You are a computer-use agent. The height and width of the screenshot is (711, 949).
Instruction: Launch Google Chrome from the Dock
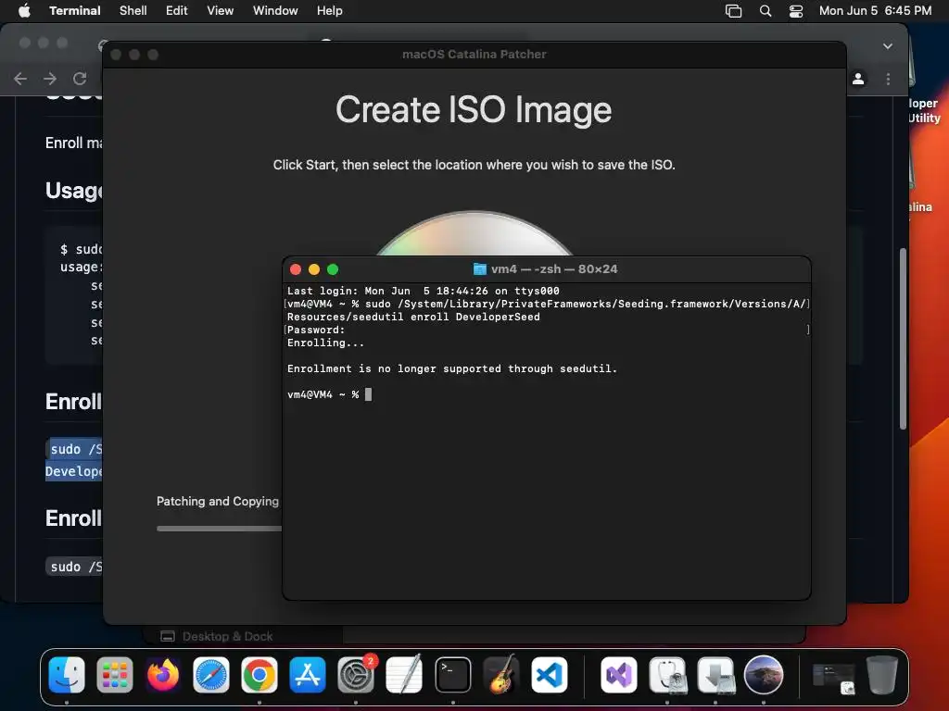point(259,675)
